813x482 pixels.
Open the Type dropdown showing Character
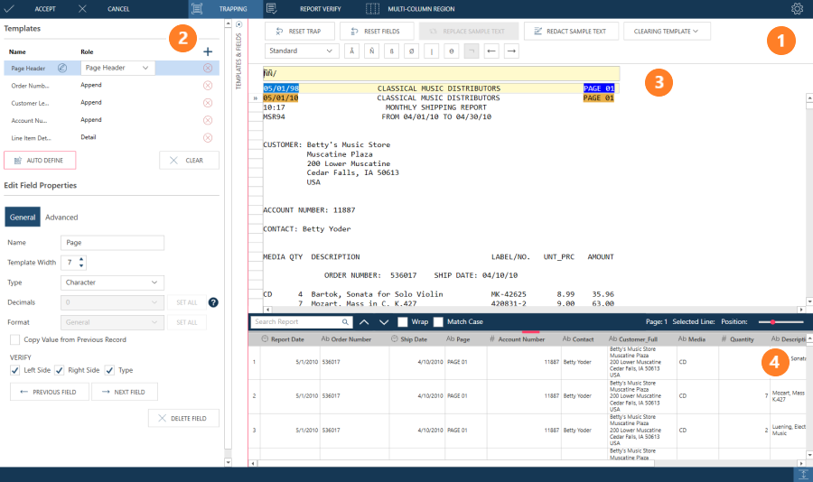(x=113, y=283)
